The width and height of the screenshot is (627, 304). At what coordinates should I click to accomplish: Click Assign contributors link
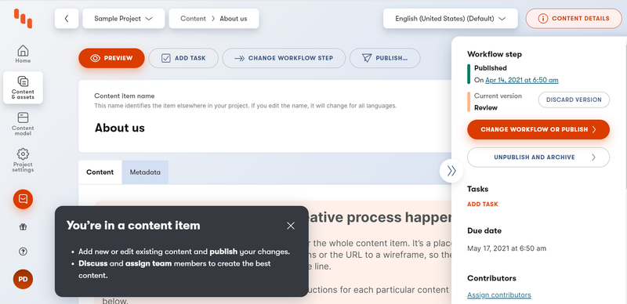[x=499, y=295]
